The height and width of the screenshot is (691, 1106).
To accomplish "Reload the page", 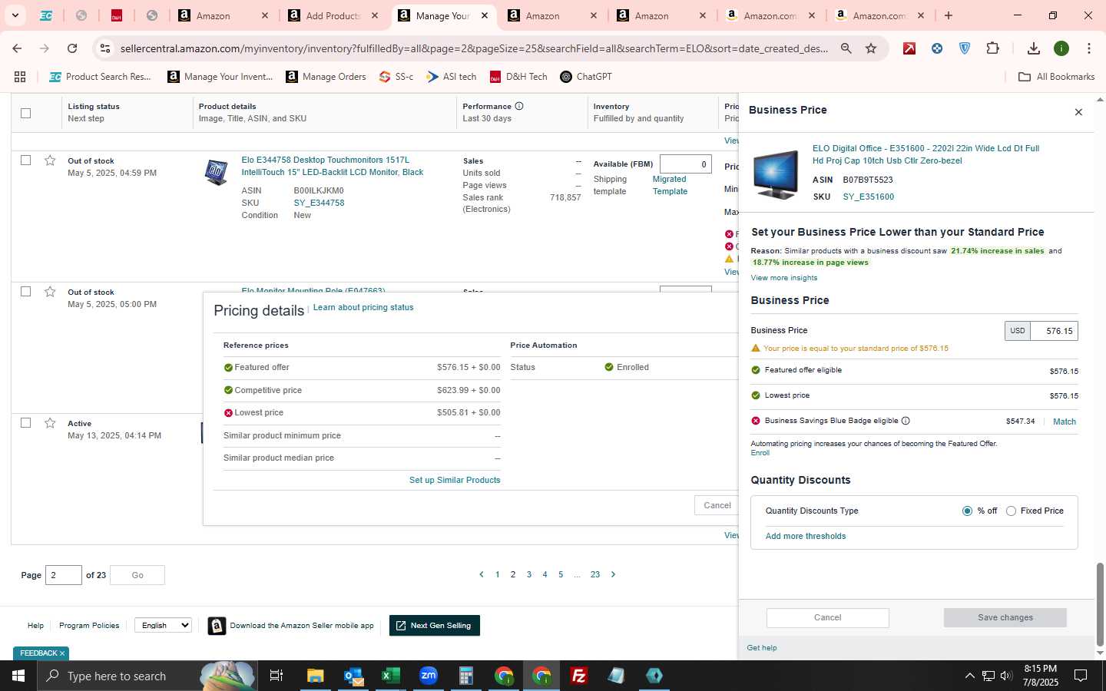I will (x=72, y=48).
